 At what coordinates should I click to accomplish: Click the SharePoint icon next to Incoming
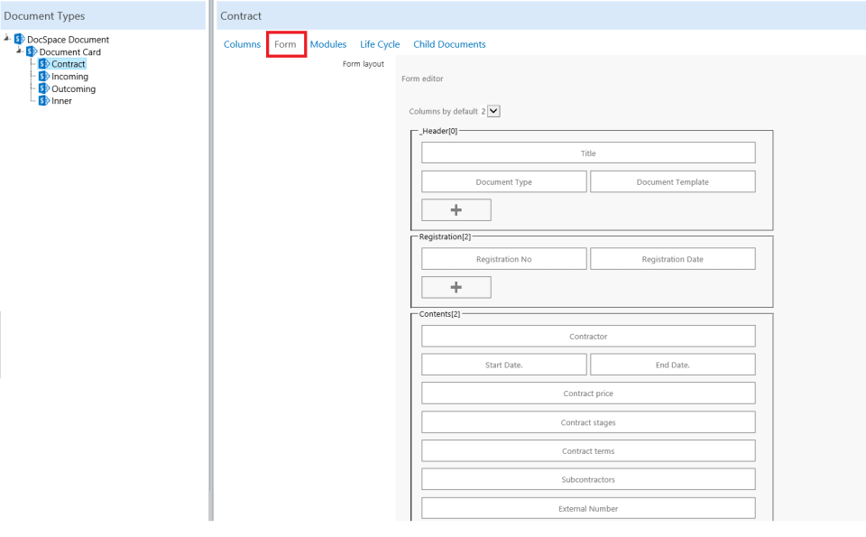click(x=44, y=77)
